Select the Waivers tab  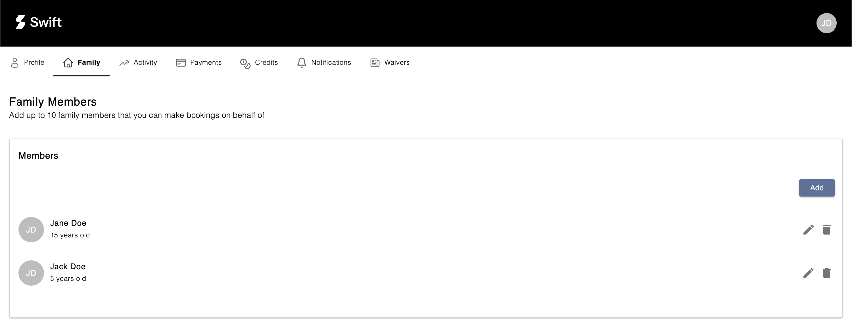[396, 62]
